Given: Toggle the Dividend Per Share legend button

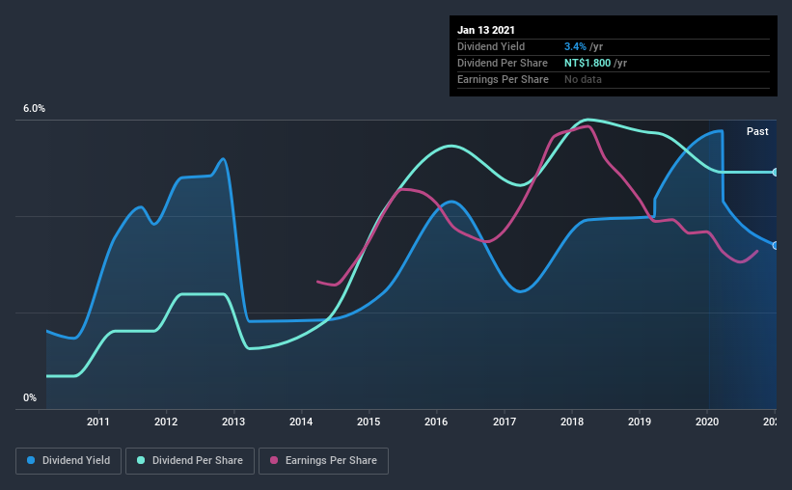Looking at the screenshot, I should tap(190, 461).
